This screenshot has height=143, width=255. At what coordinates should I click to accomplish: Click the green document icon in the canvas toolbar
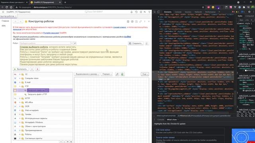tap(122, 74)
